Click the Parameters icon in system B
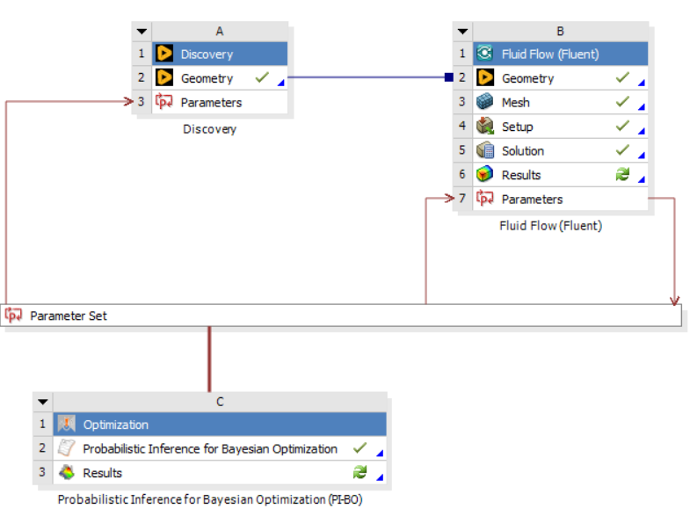 tap(485, 200)
